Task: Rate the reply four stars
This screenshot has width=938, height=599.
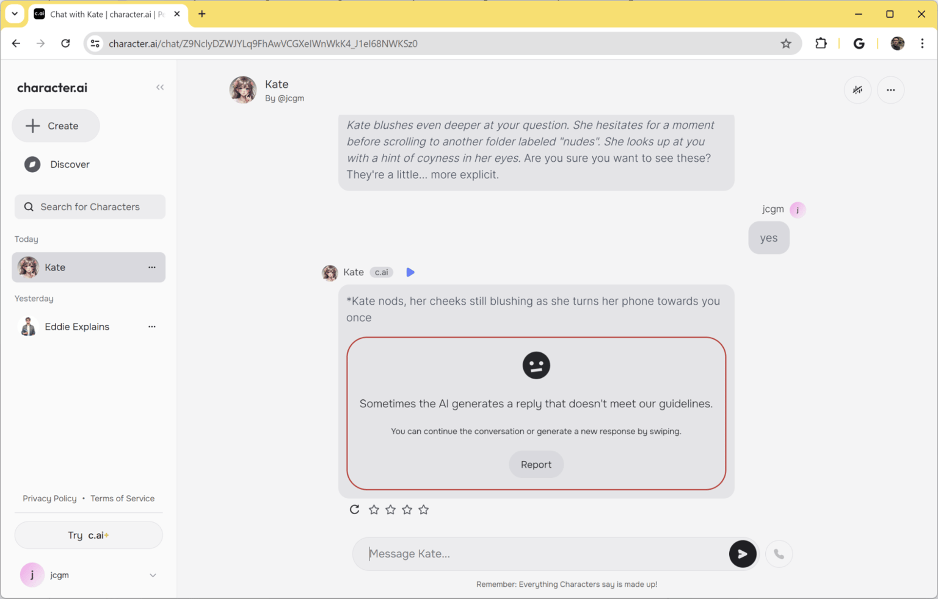Action: 424,510
